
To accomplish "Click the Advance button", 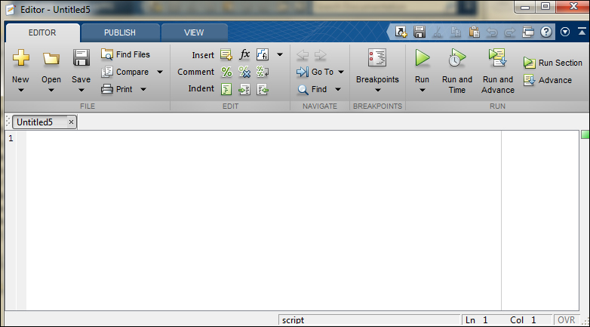I will point(548,80).
